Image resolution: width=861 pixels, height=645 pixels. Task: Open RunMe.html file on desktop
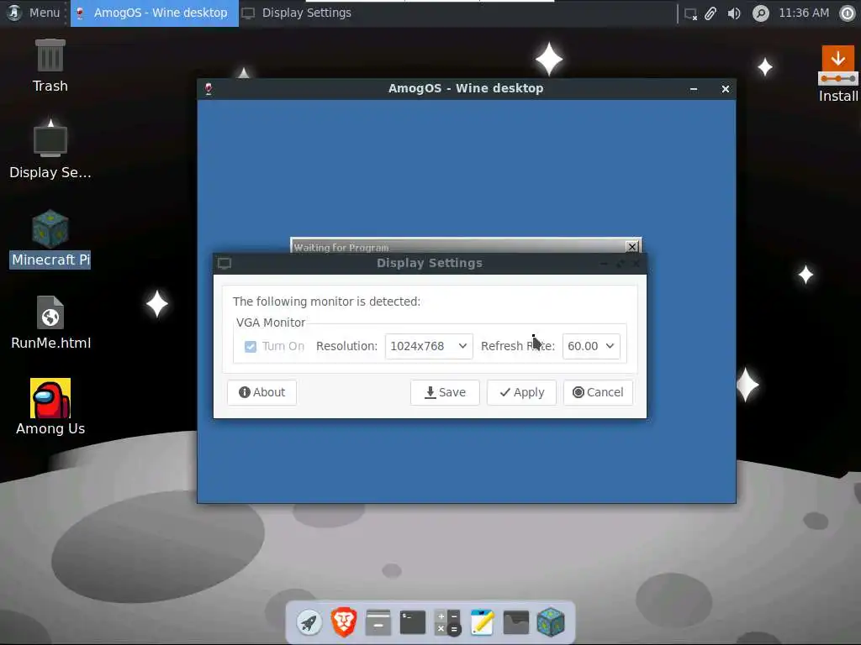pyautogui.click(x=50, y=322)
